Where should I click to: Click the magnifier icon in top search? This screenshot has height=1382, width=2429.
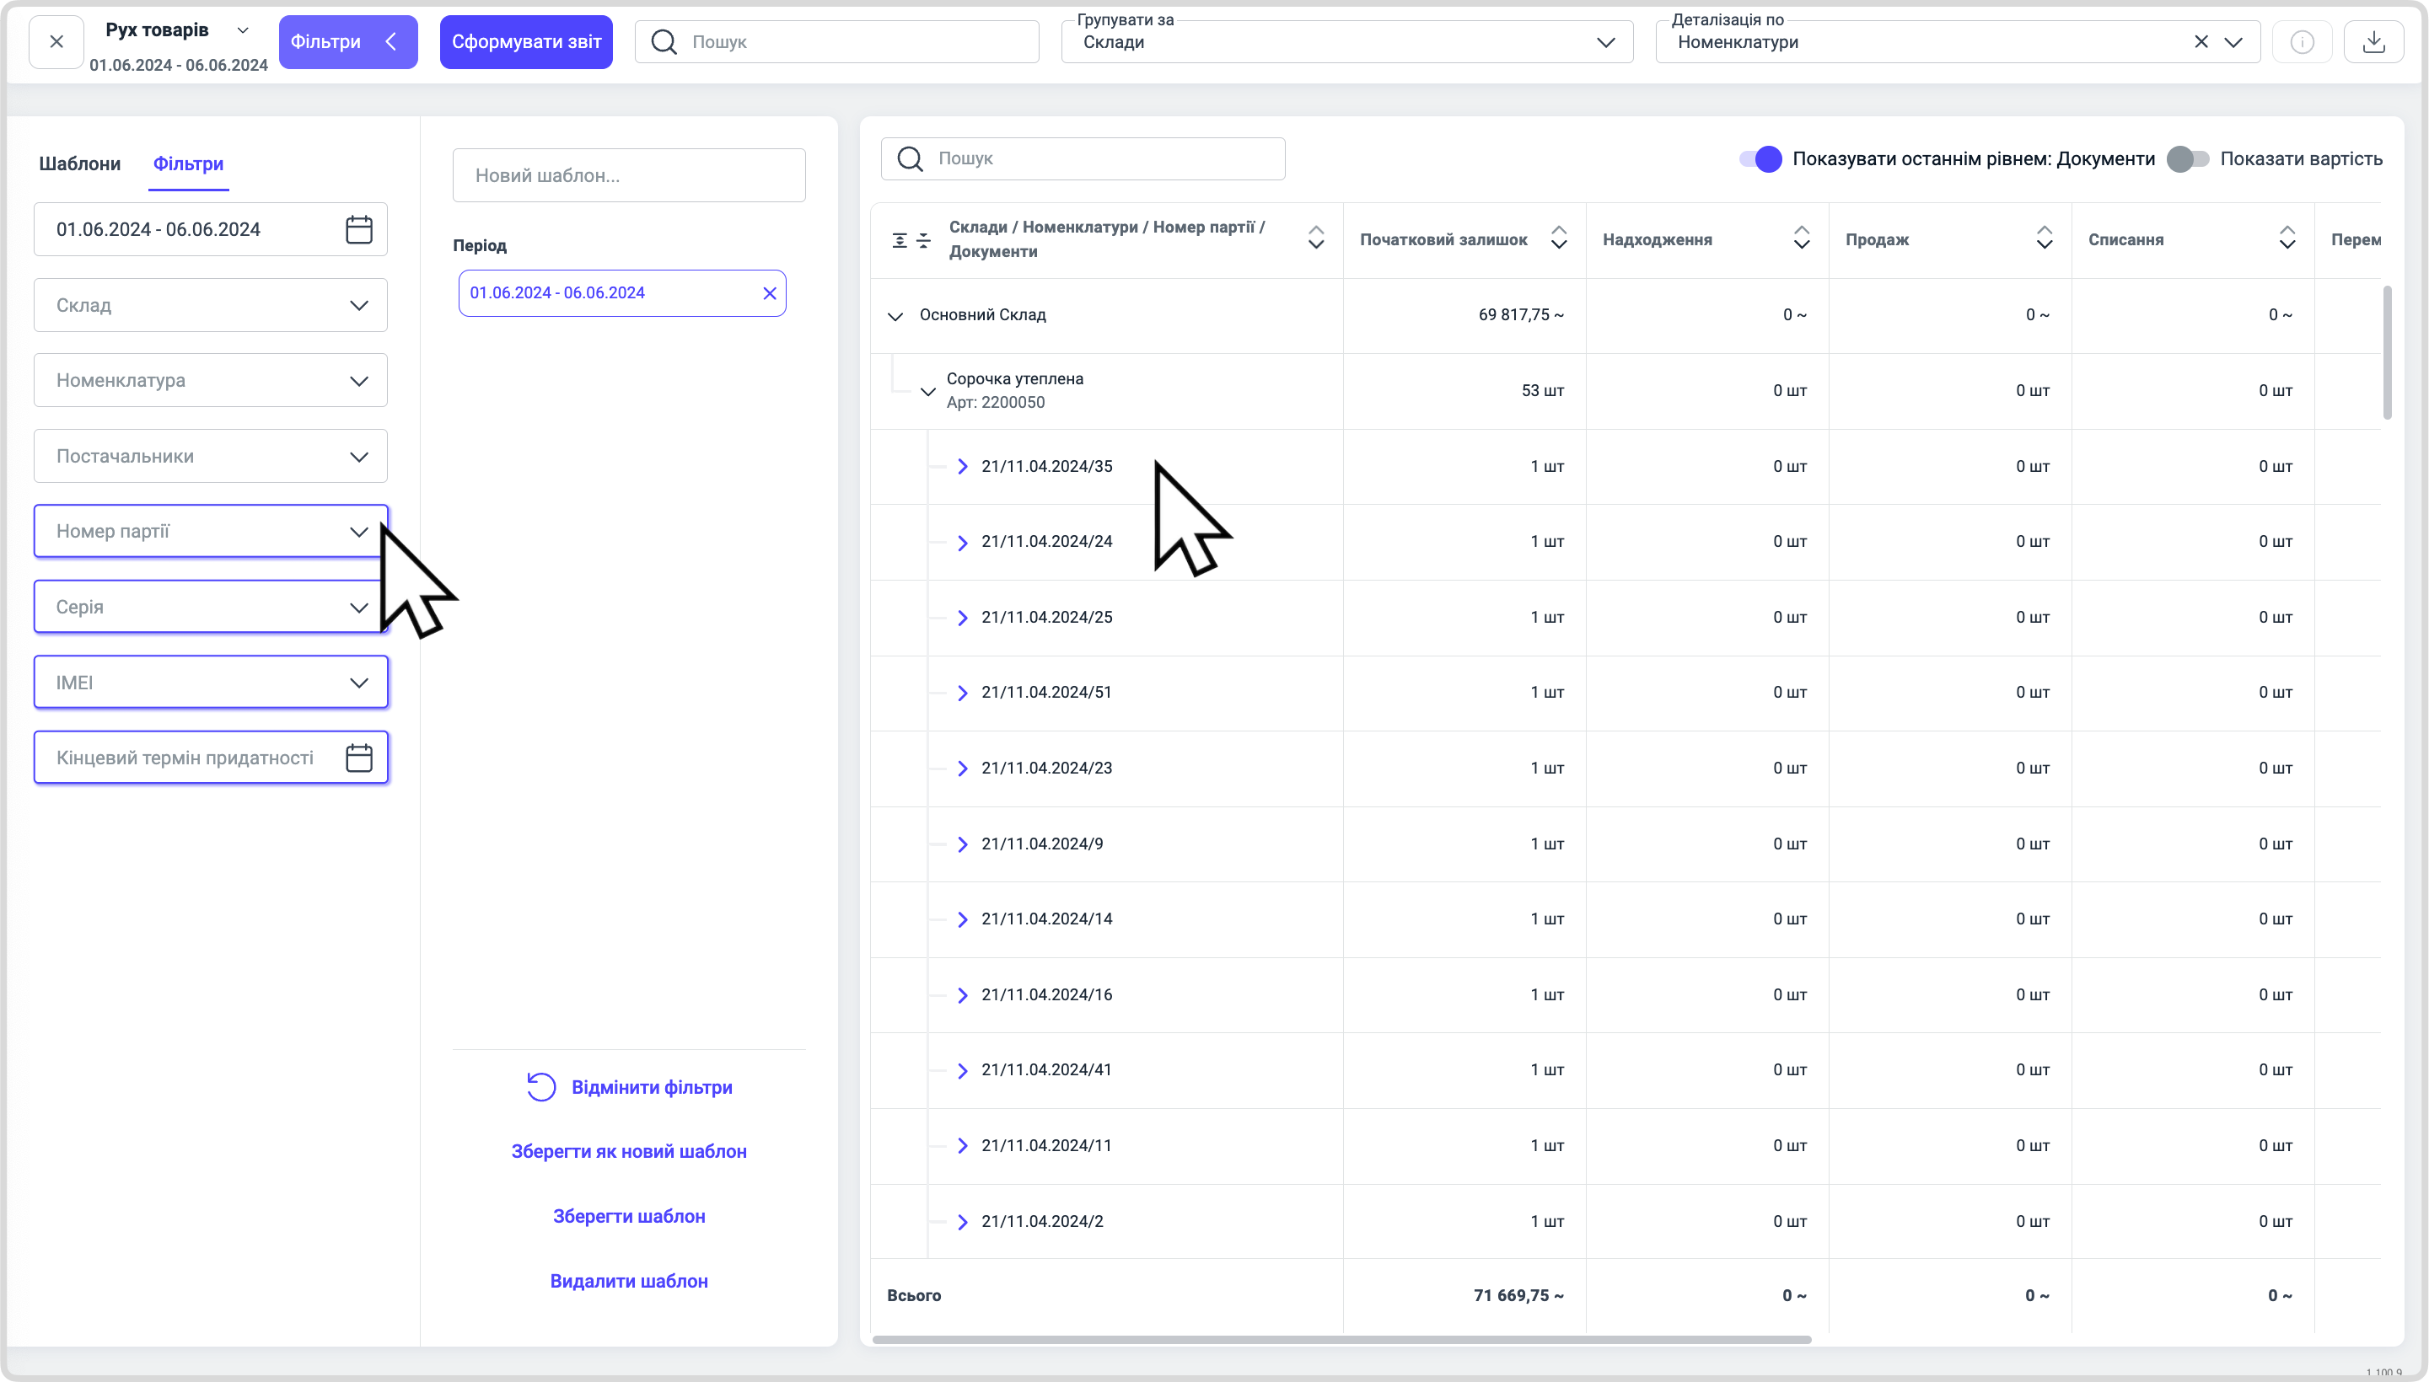tap(664, 42)
